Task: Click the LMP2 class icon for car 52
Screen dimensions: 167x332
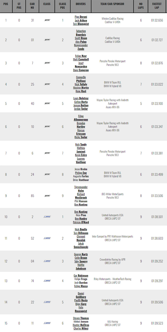Action: pyautogui.click(x=47, y=238)
